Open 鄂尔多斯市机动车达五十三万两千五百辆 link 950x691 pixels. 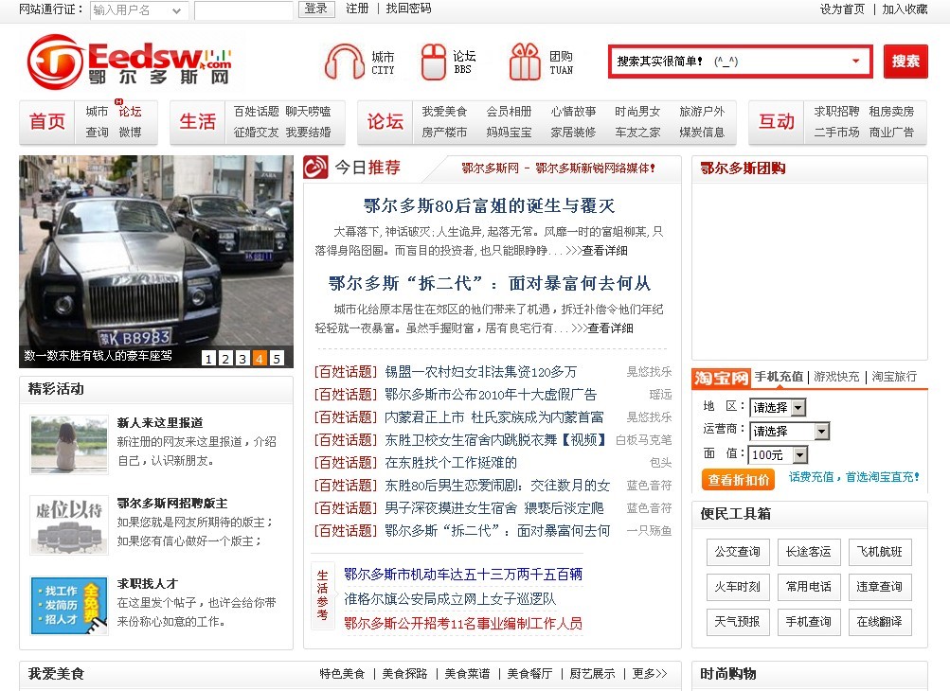click(463, 575)
